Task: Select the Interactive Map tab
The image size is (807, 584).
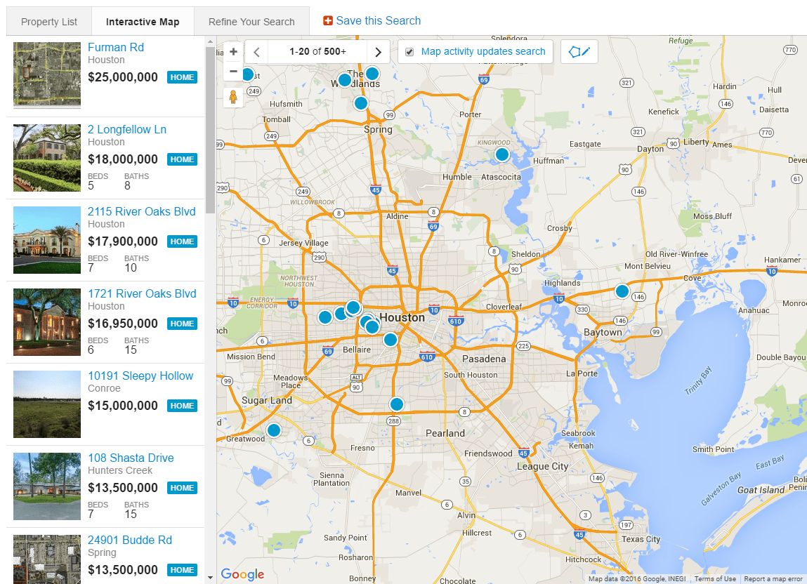Action: pyautogui.click(x=143, y=21)
